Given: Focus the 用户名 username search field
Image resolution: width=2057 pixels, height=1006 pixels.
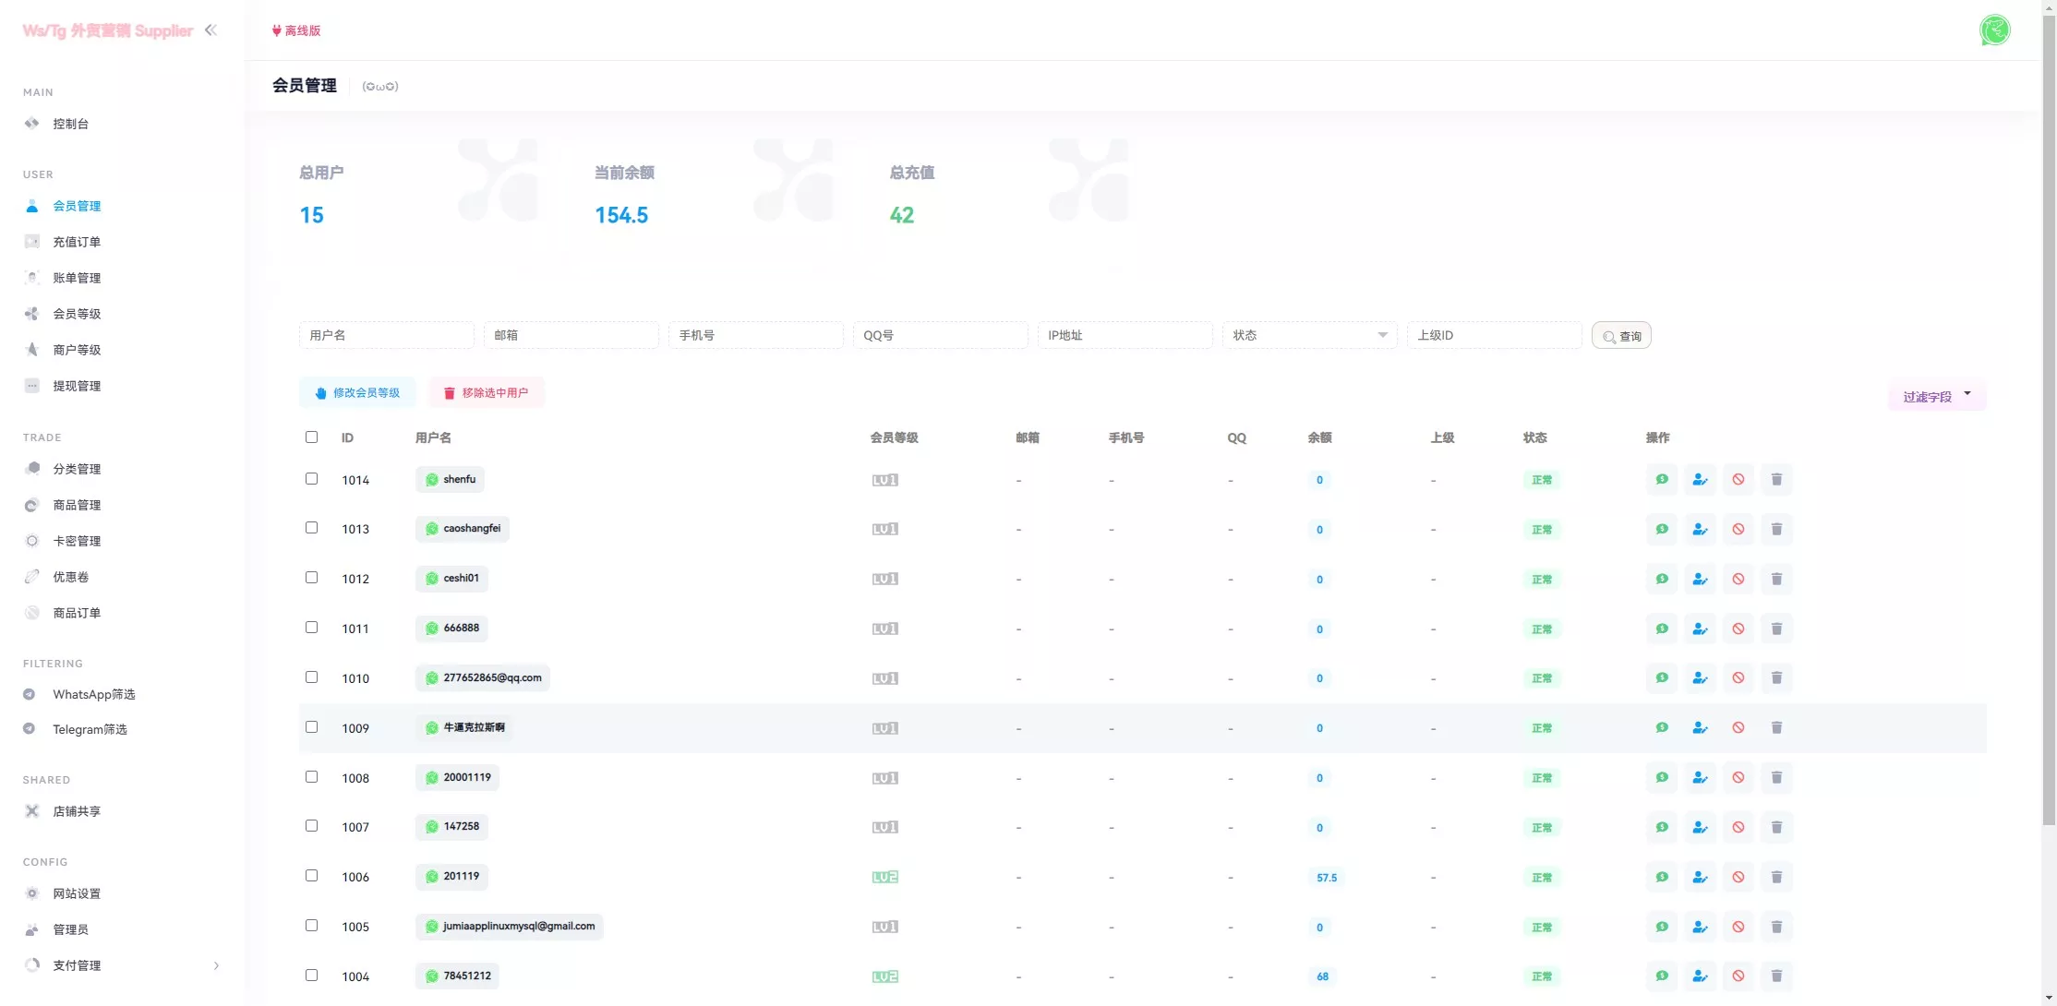Looking at the screenshot, I should point(386,335).
